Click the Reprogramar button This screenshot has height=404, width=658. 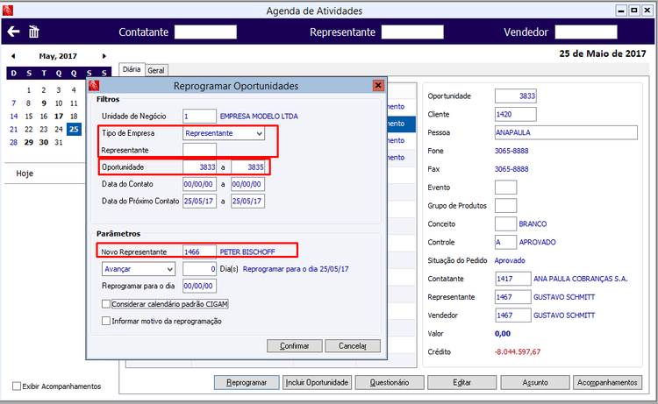coord(247,382)
